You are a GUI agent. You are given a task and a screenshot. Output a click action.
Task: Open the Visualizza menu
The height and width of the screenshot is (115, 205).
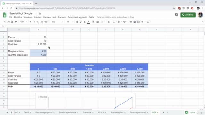coord(28,17)
